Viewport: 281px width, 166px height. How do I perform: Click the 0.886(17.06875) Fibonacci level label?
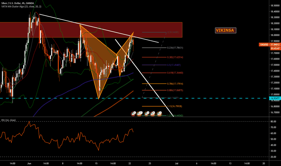coord(175,90)
